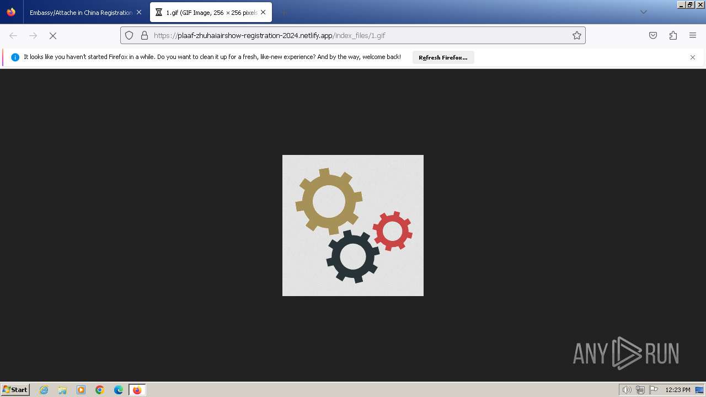Image resolution: width=706 pixels, height=397 pixels.
Task: Open tracking protection shield panel
Action: [x=129, y=35]
